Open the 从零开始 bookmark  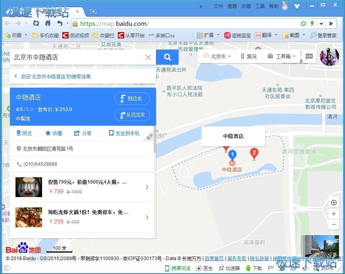pyautogui.click(x=131, y=35)
